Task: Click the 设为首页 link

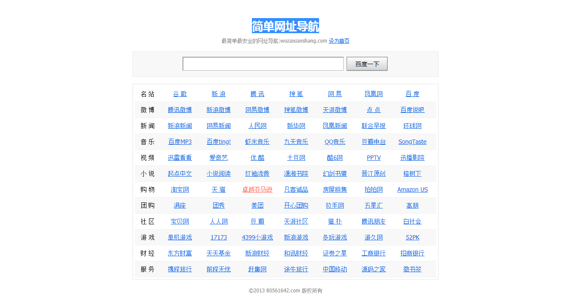Action: [339, 41]
